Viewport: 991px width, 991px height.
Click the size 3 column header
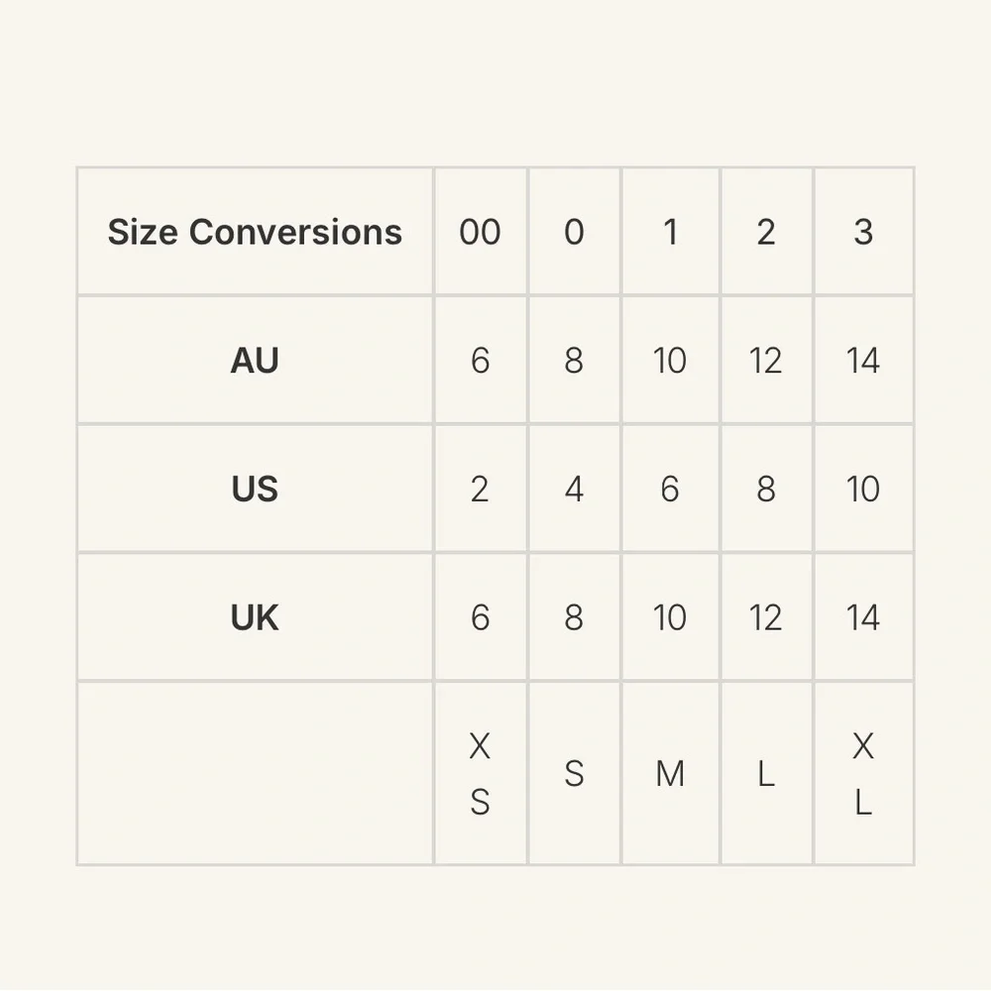(863, 232)
